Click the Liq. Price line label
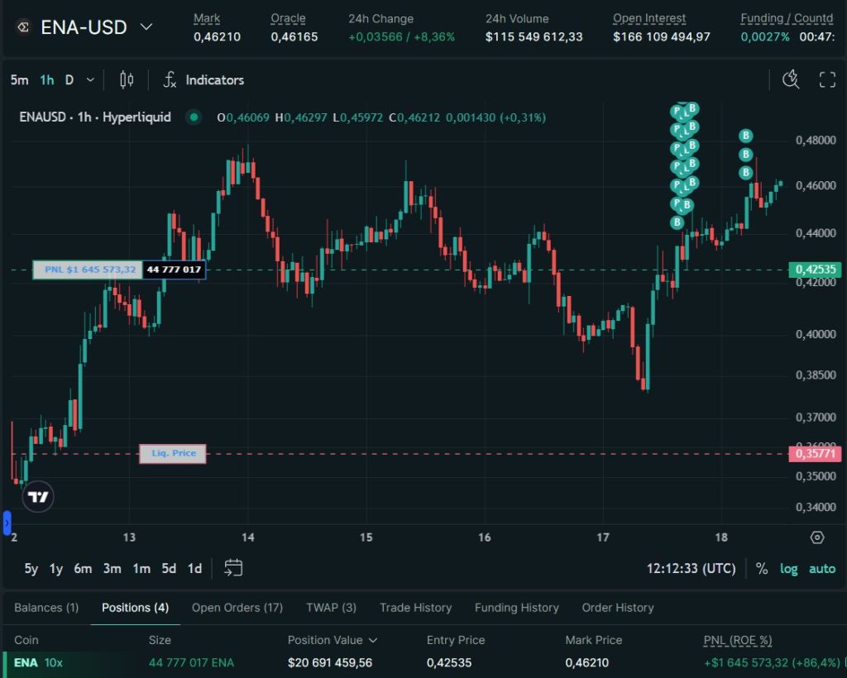The width and height of the screenshot is (847, 678). [173, 453]
